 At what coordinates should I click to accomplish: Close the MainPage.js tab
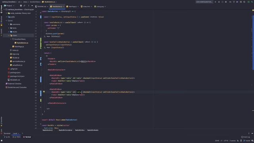tap(78, 7)
